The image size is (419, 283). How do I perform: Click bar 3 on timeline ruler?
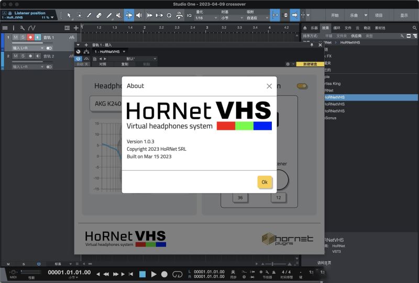click(207, 28)
